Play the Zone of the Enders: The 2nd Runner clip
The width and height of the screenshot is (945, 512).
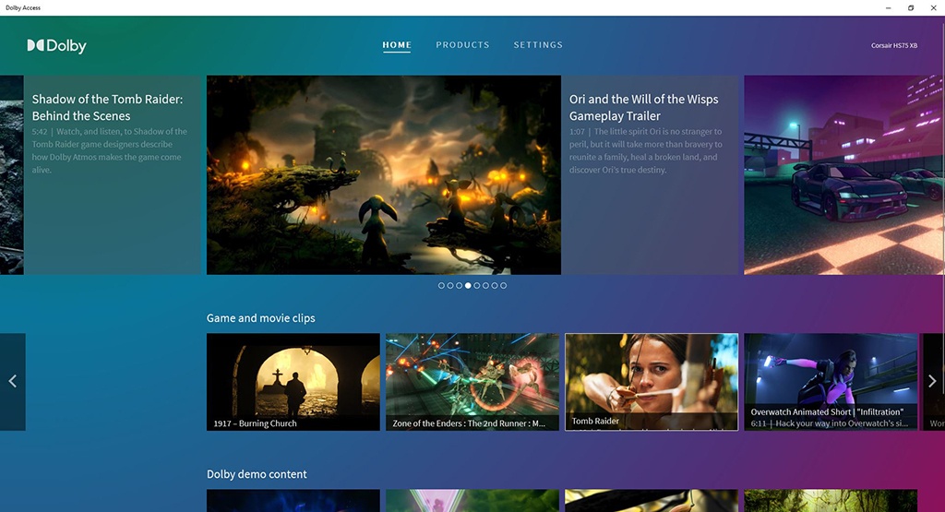point(472,382)
